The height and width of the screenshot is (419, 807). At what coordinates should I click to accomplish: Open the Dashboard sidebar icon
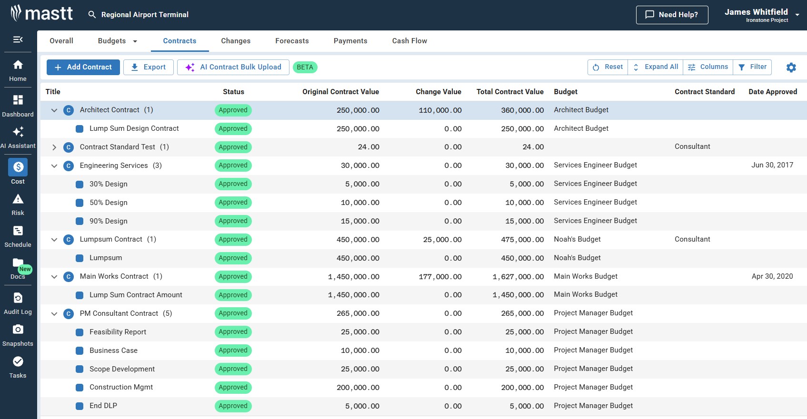(18, 100)
